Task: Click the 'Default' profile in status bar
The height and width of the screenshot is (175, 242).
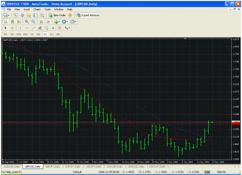Action: (77, 172)
